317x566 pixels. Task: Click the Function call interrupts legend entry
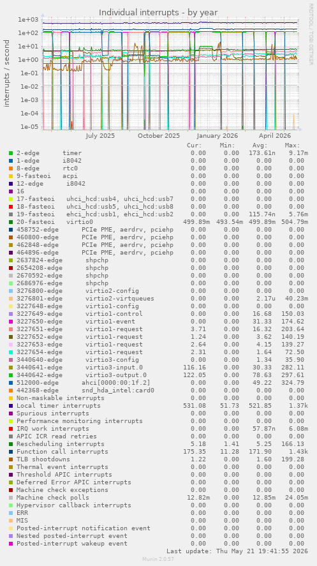(x=62, y=452)
